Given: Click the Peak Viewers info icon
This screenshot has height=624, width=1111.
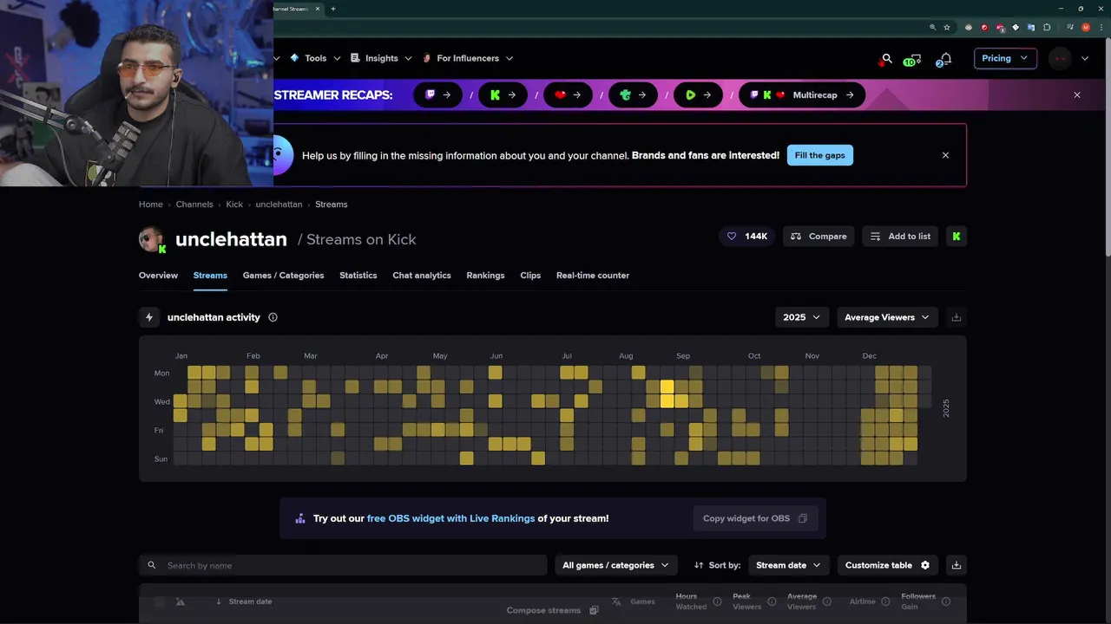Looking at the screenshot, I should coord(772,601).
